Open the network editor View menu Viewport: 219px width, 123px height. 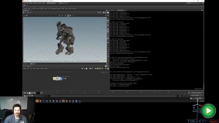34,69
